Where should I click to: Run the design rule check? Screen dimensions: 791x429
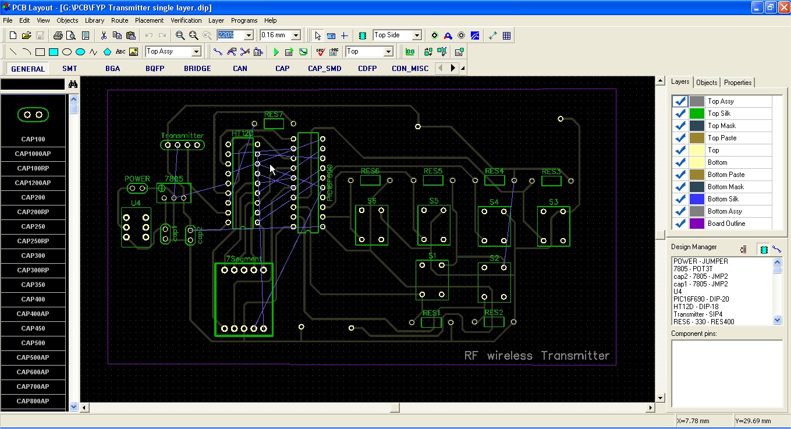320,52
